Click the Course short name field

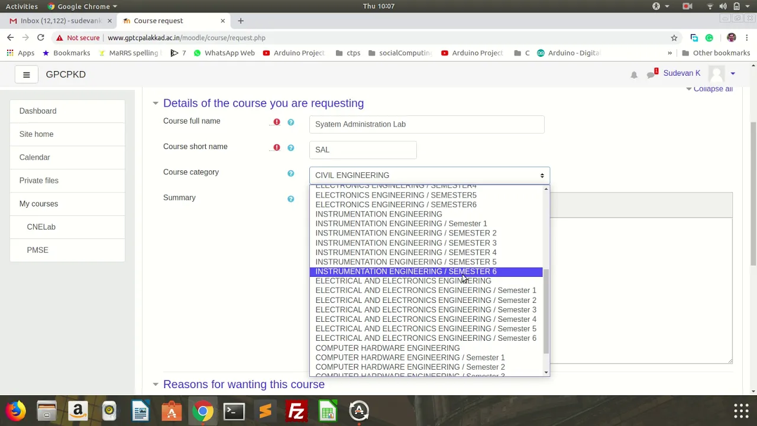[363, 150]
